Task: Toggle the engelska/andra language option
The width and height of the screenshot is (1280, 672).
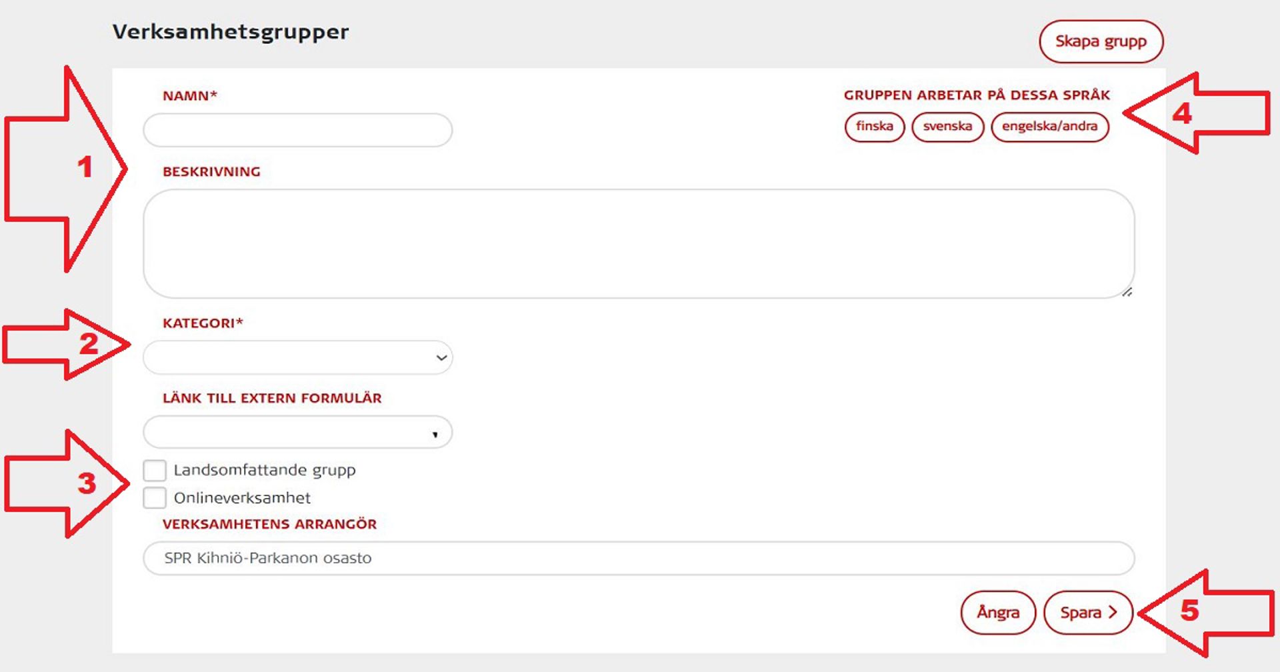Action: click(x=1049, y=127)
